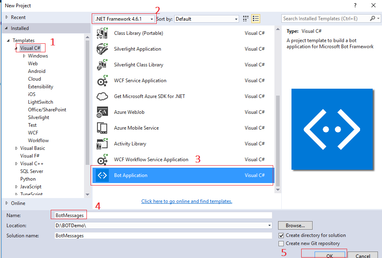Select SQL Server in templates tree

pyautogui.click(x=32, y=171)
